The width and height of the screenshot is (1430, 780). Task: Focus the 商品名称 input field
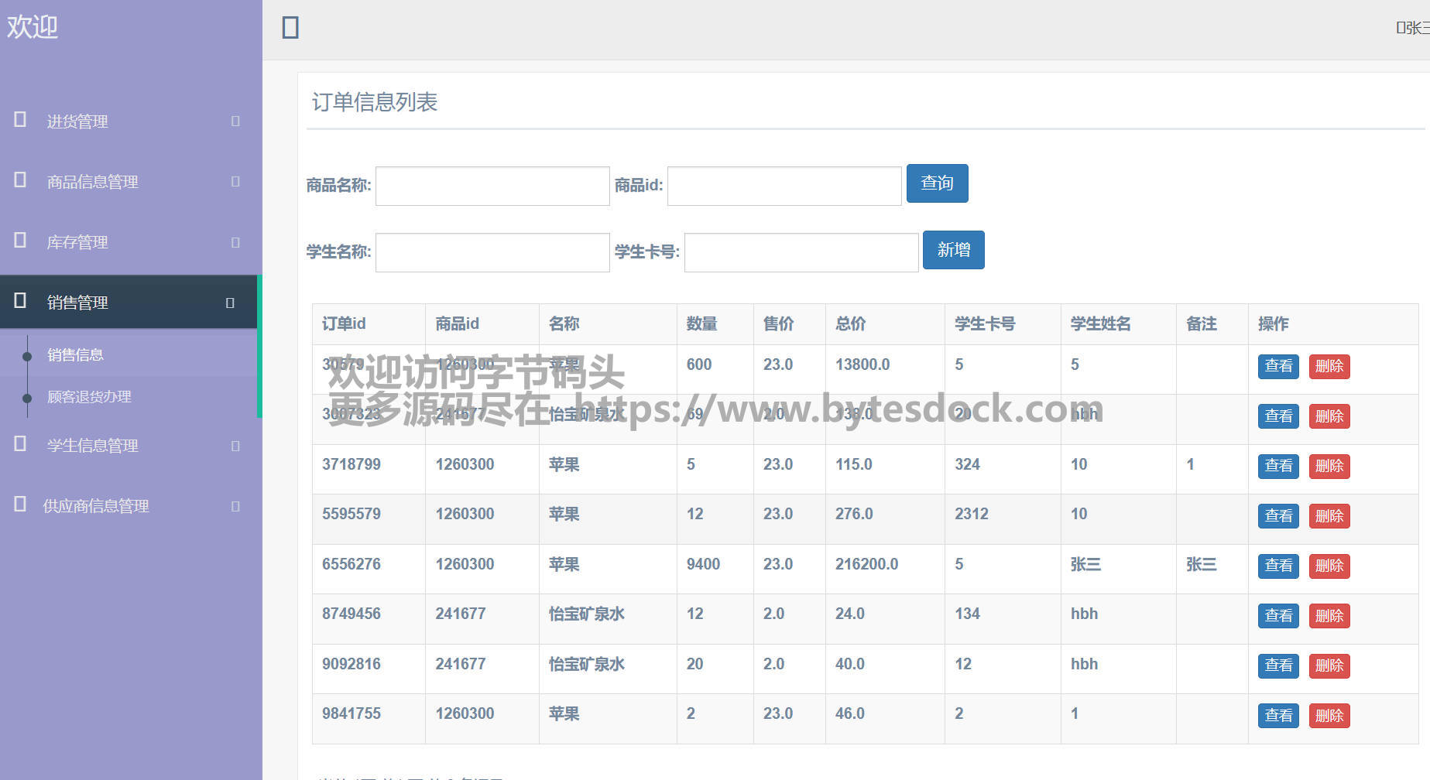point(492,186)
